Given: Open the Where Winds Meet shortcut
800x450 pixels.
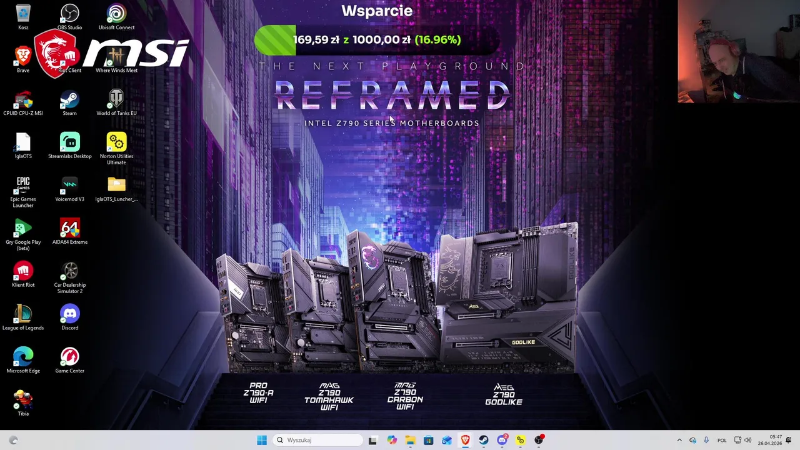Looking at the screenshot, I should 116,59.
